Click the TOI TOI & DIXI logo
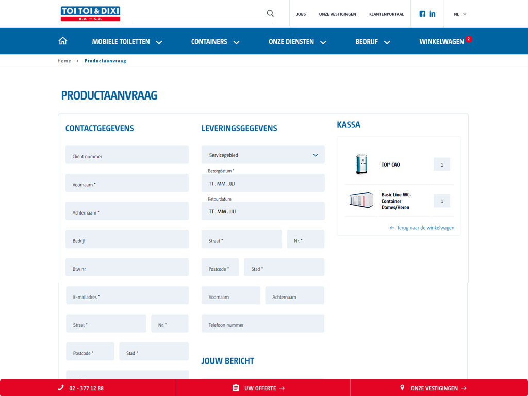This screenshot has width=528, height=396. point(90,14)
